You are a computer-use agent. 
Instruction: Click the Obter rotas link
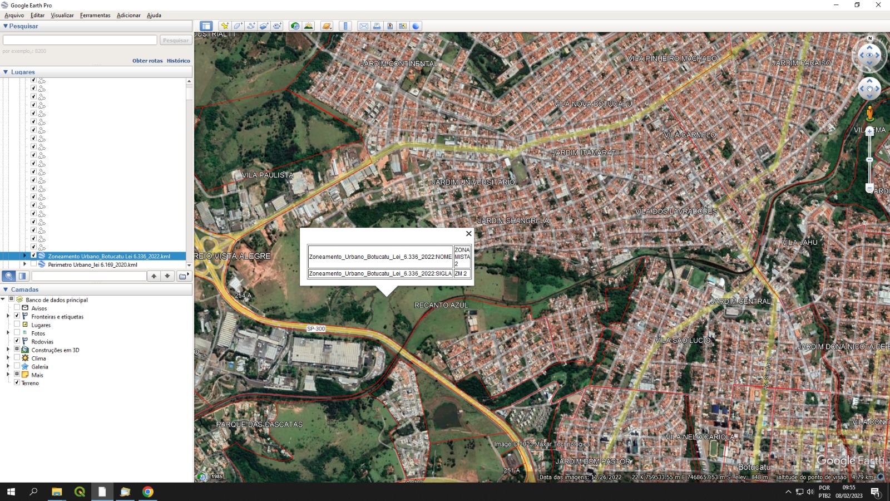click(x=147, y=61)
